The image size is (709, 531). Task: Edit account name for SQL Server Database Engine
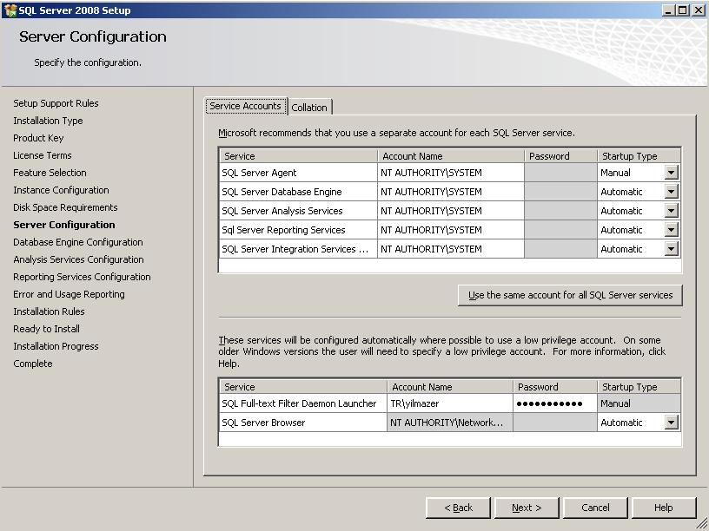[451, 192]
